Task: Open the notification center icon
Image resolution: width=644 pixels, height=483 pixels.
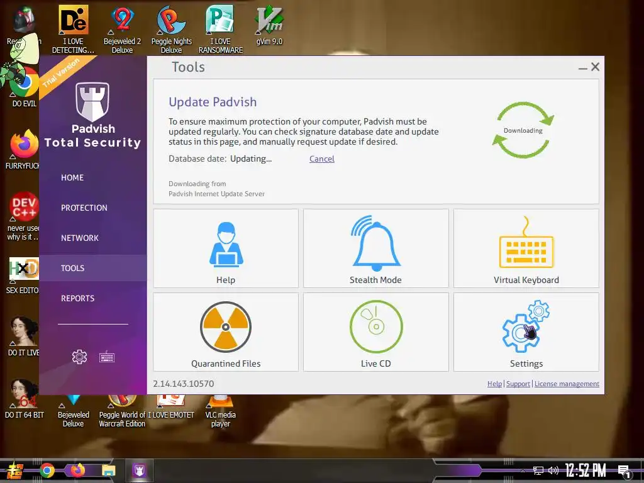Action: (625, 472)
